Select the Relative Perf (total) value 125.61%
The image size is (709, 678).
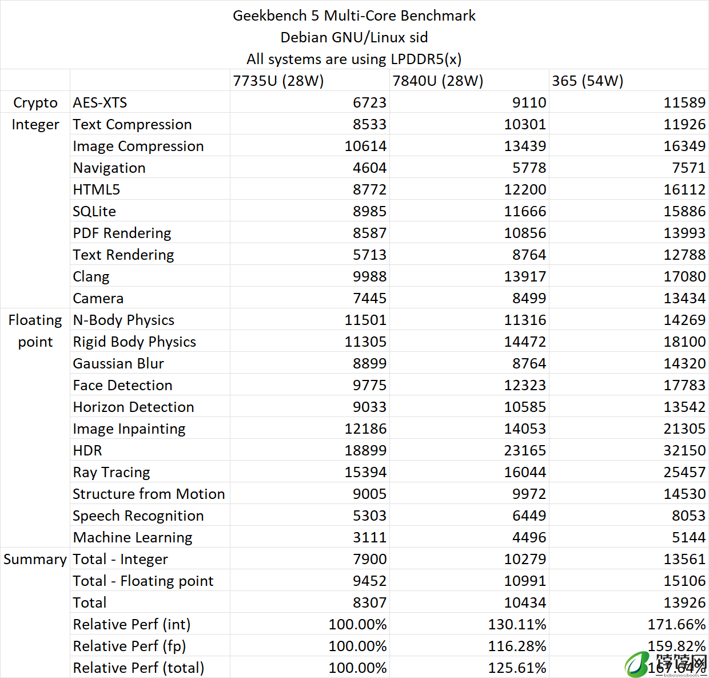[517, 668]
